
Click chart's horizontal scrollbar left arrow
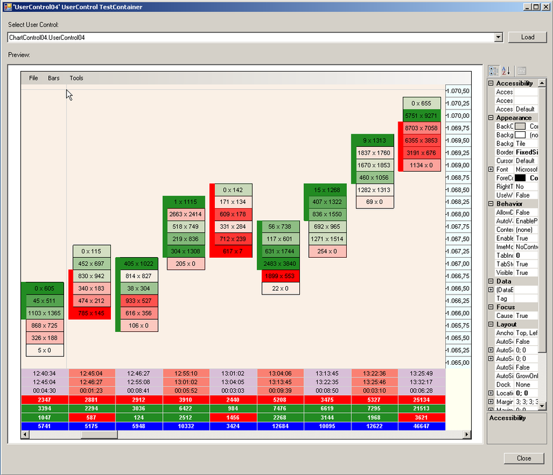point(25,434)
